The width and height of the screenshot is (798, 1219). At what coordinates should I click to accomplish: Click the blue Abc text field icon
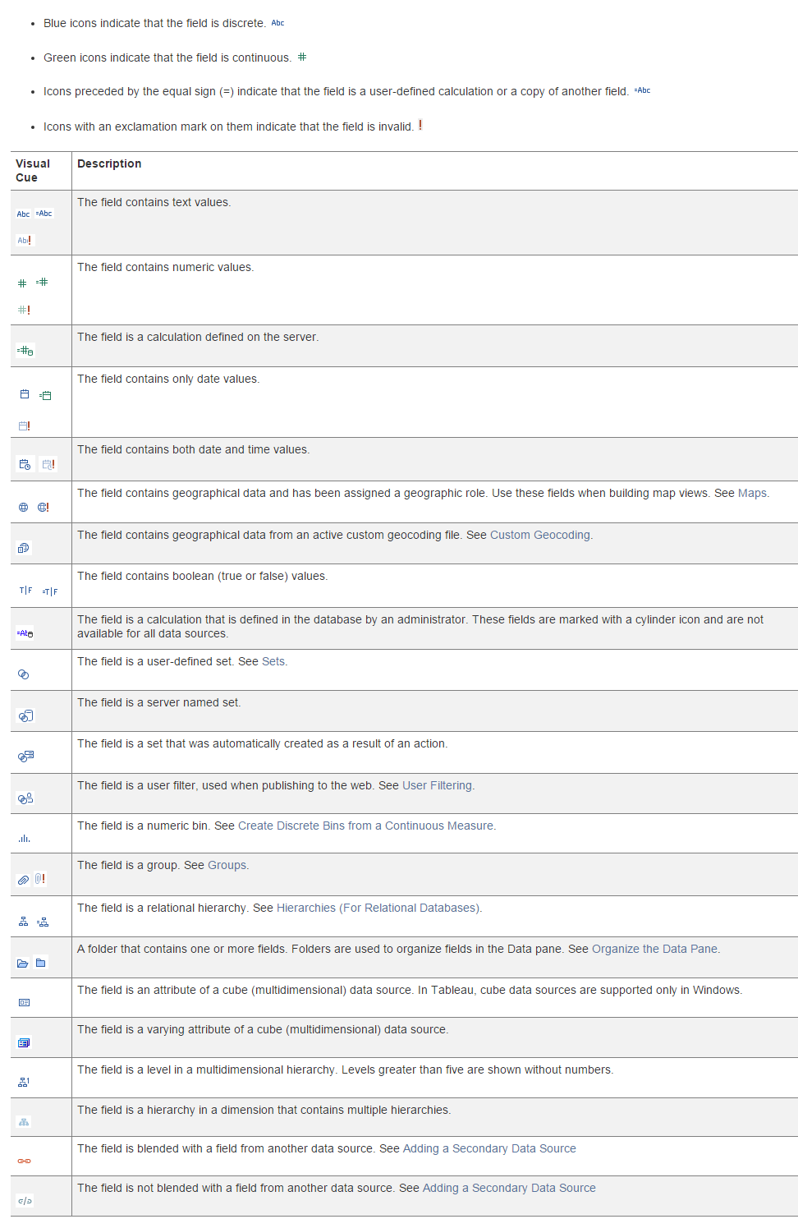tap(23, 214)
